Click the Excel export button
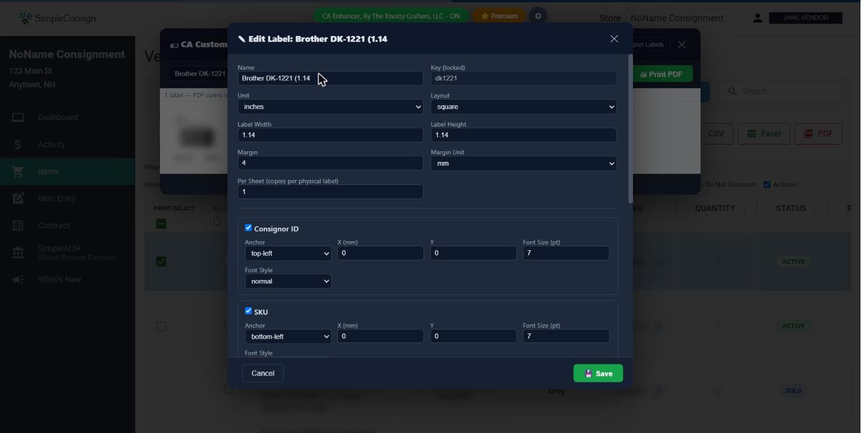 [x=764, y=134]
